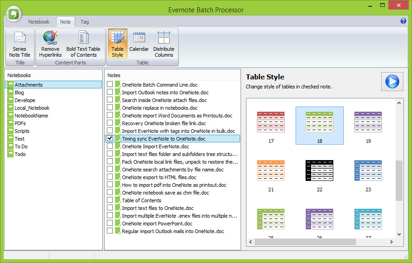Check OneNote import PowerPoint.doc checkbox
Screen dimensions: 412x263
[x=110, y=223]
